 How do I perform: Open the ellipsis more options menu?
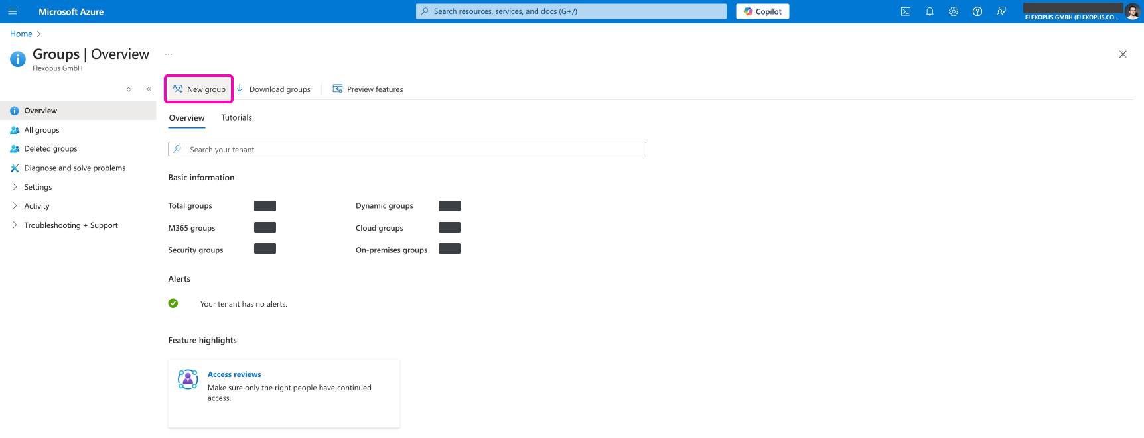(x=169, y=54)
